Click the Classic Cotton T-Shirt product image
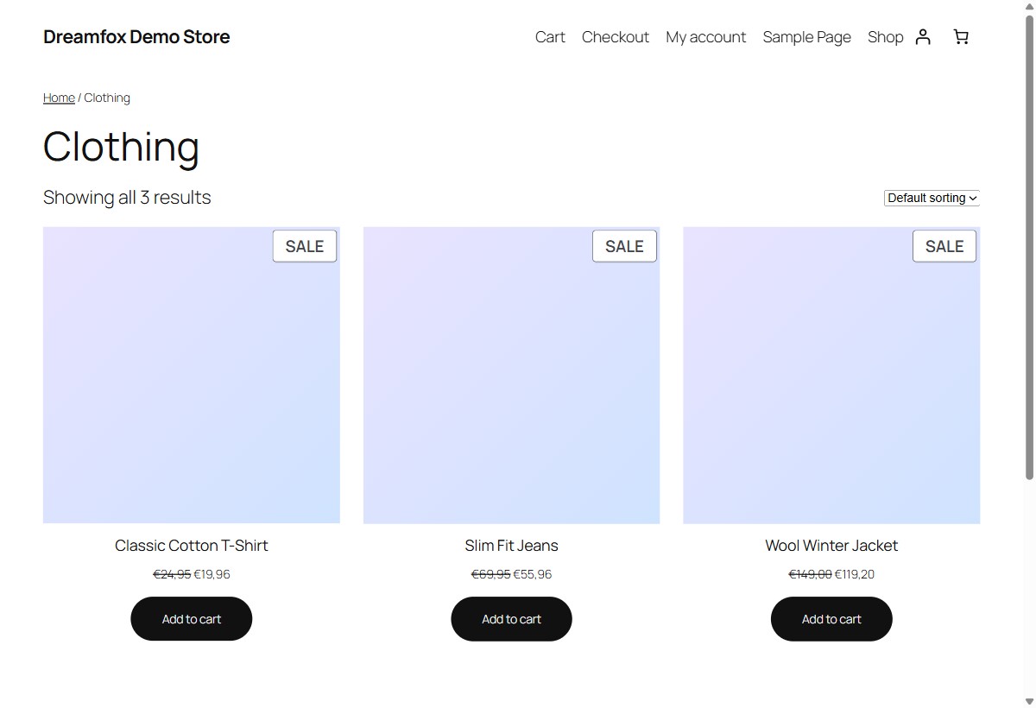 192,375
